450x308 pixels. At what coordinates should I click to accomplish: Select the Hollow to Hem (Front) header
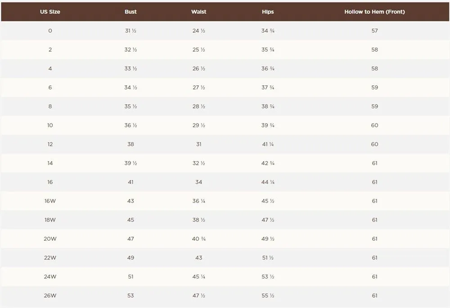pyautogui.click(x=374, y=12)
